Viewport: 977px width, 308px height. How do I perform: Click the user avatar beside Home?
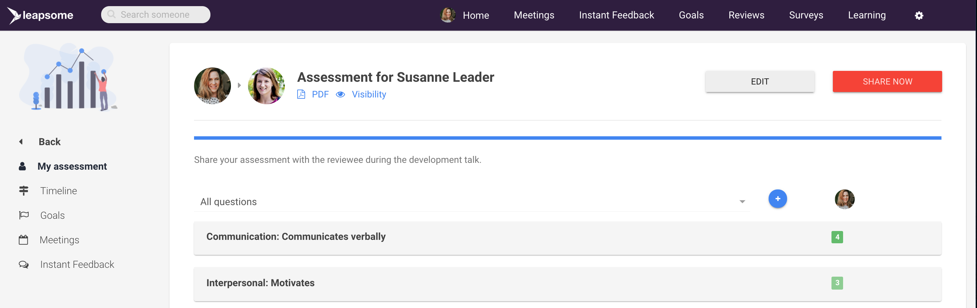pos(448,15)
